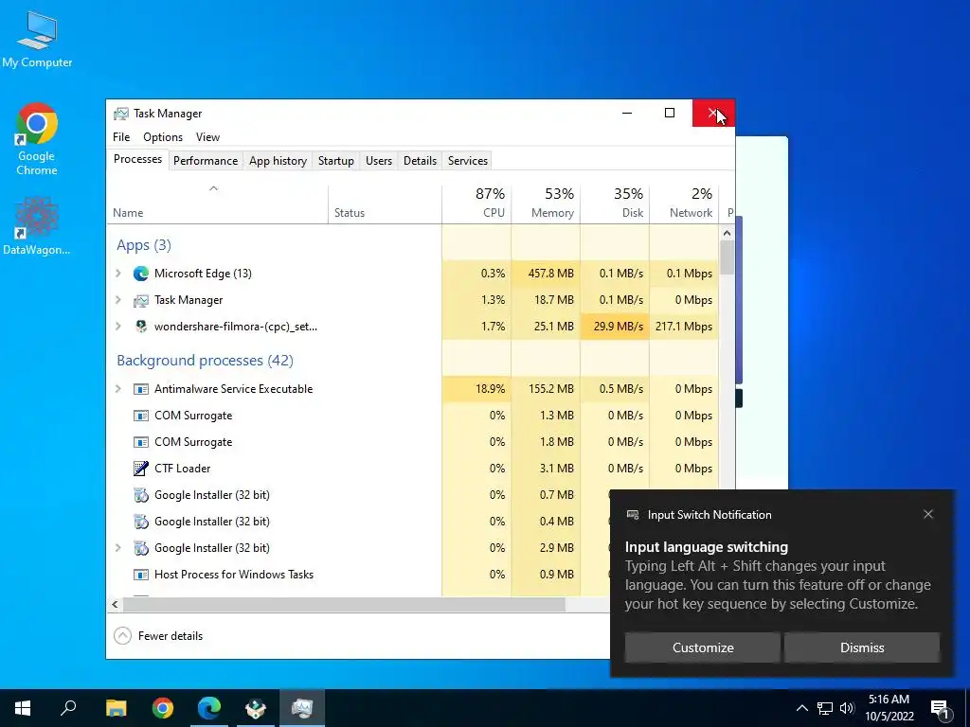Screen dimensions: 970x727
Task: Expand the Antimalware Service Executable group
Action: [118, 389]
